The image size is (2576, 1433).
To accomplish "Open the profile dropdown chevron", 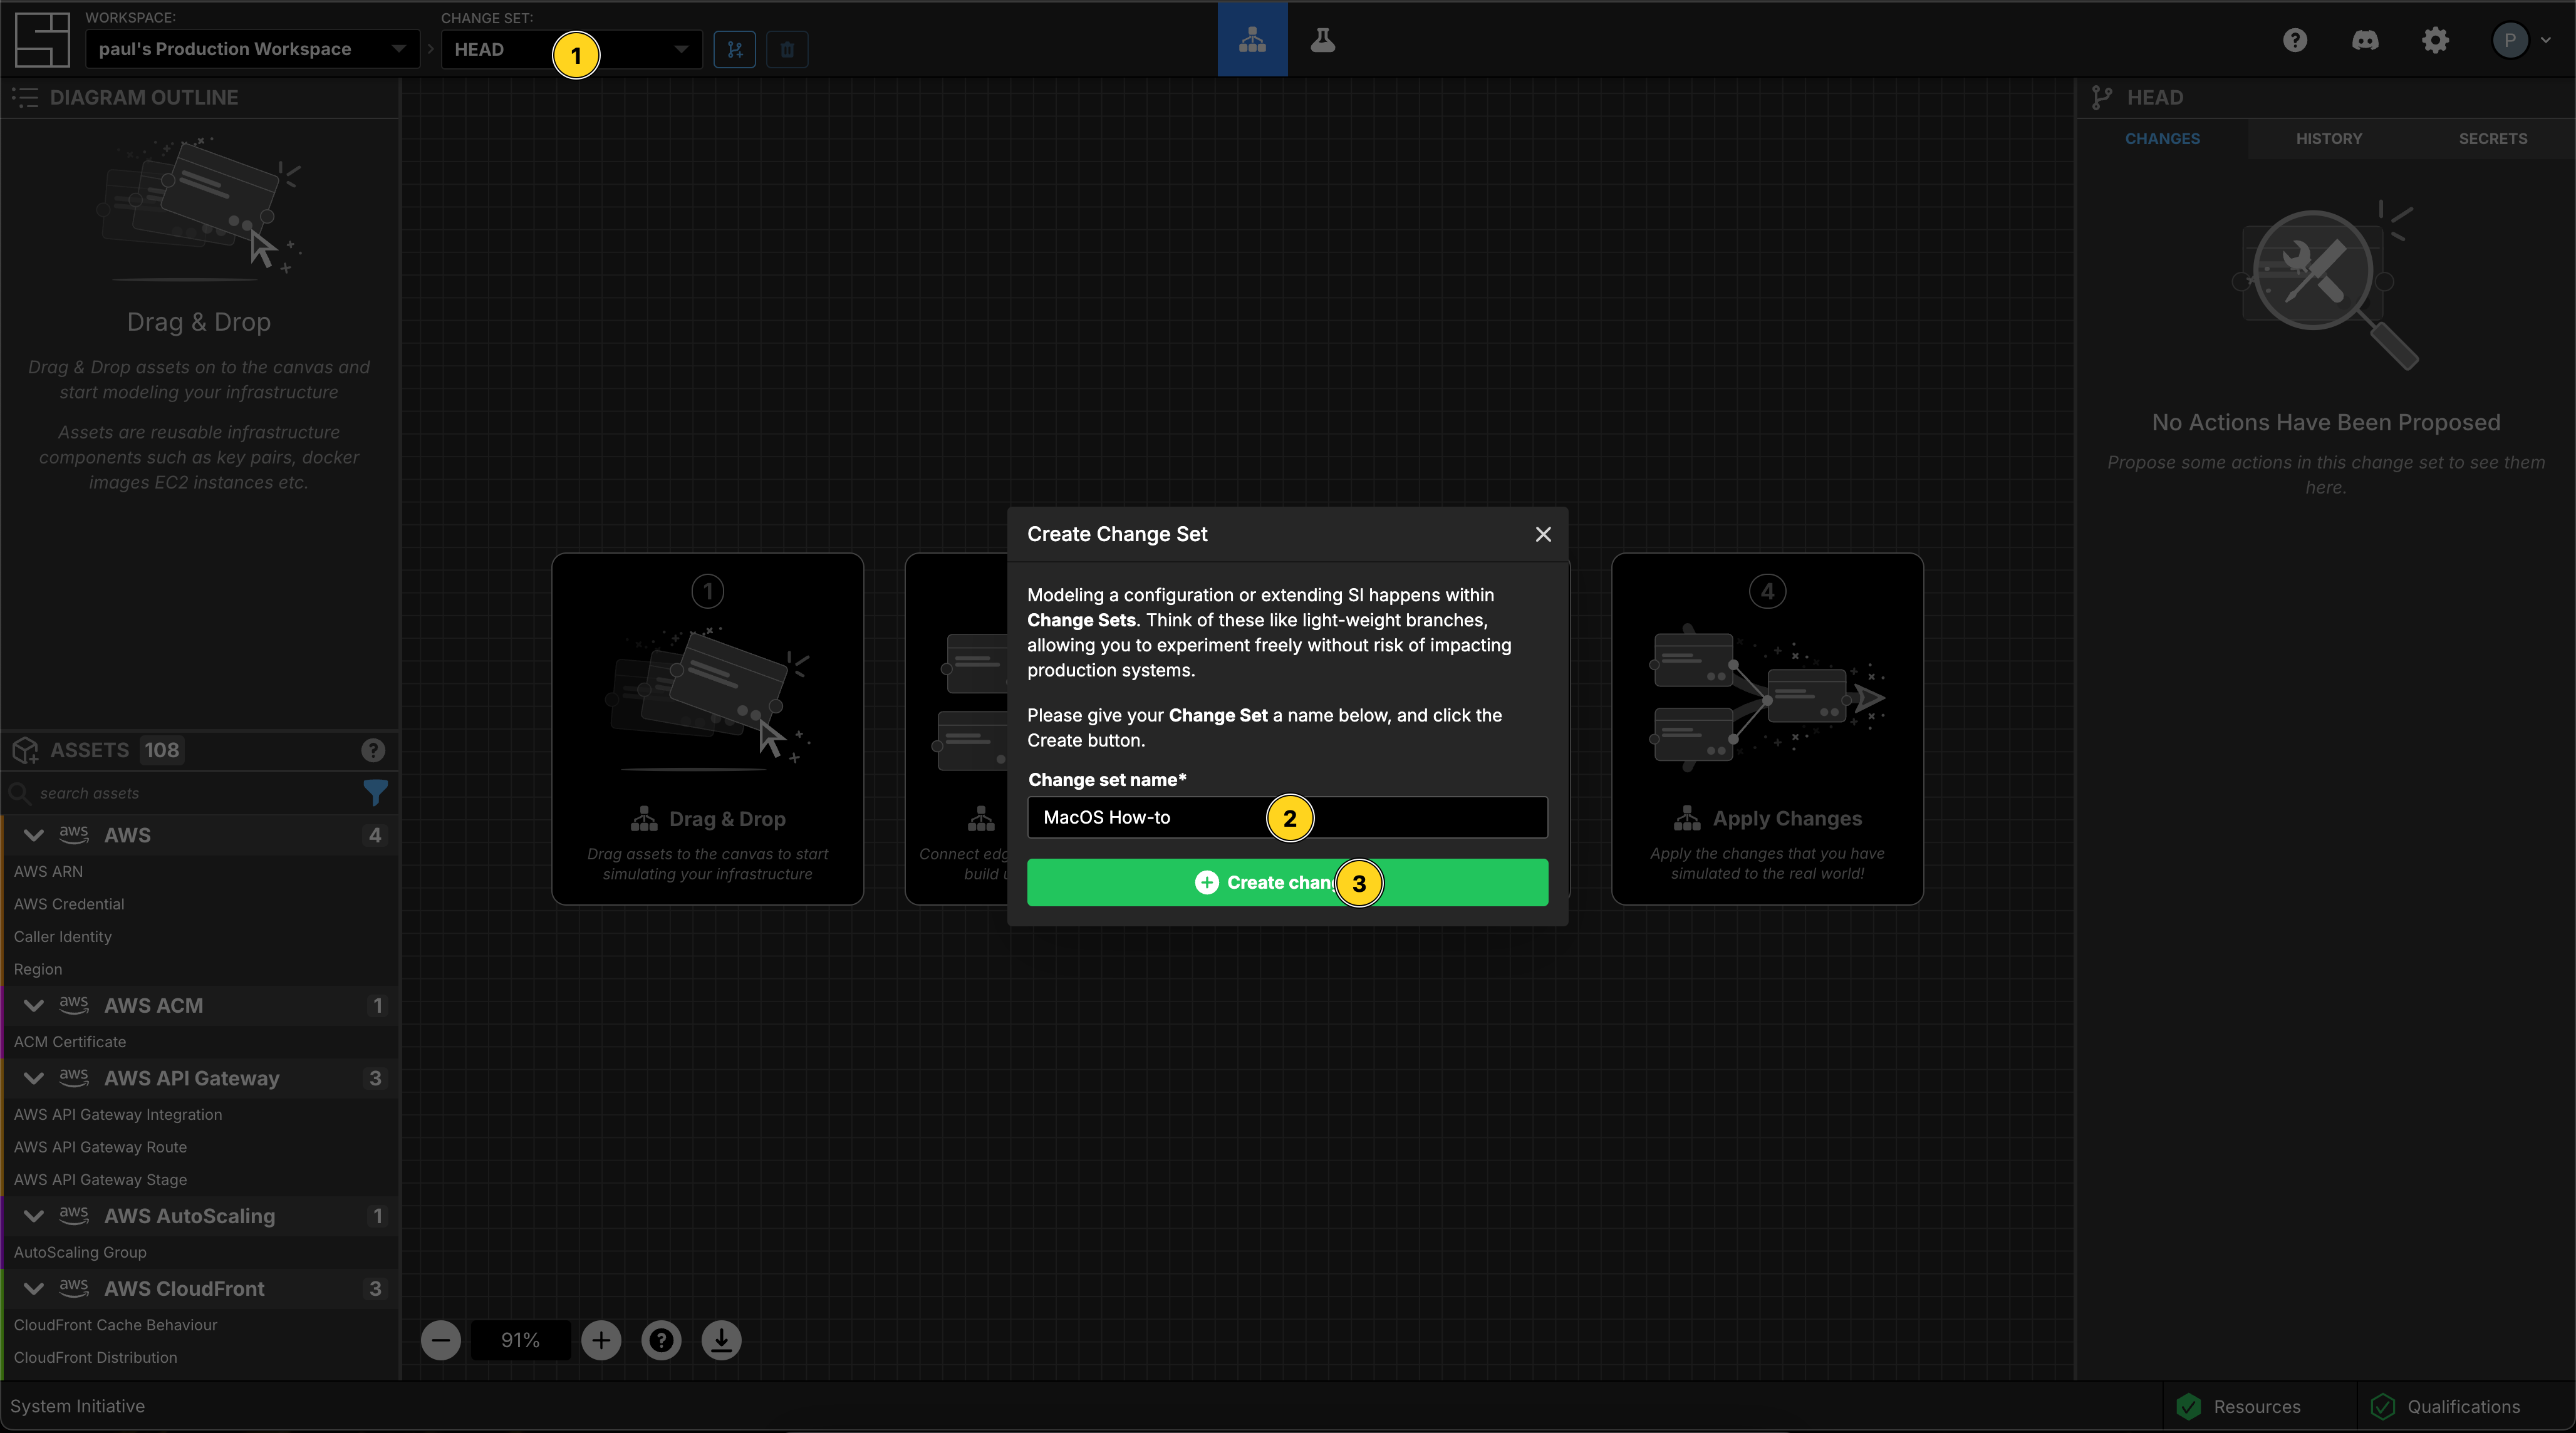I will pyautogui.click(x=2545, y=40).
